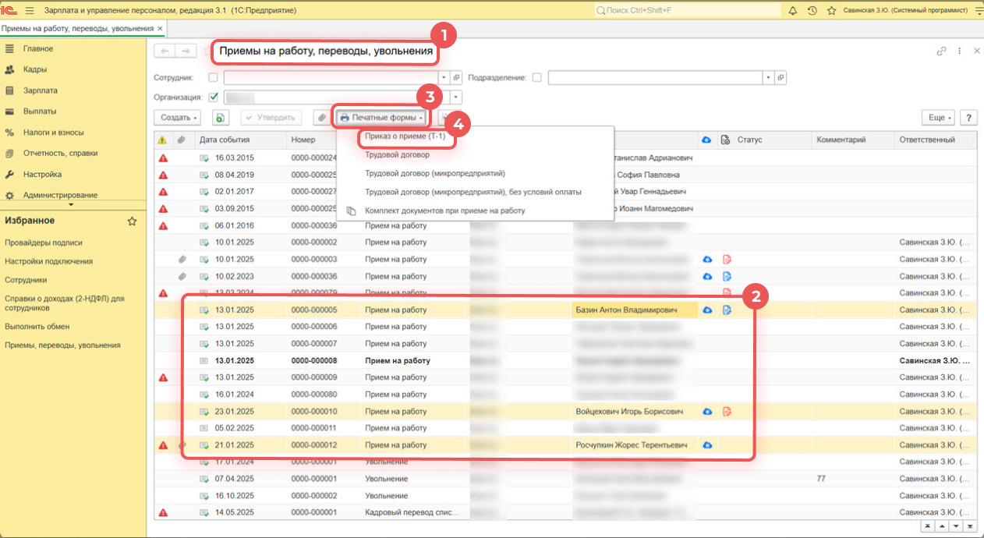Click the favorites star icon in title bar
This screenshot has width=984, height=538.
pyautogui.click(x=832, y=10)
